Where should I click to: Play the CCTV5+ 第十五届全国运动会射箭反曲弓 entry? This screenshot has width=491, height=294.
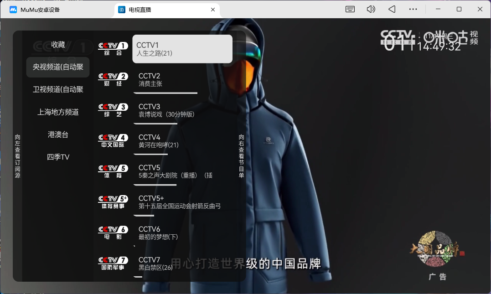pyautogui.click(x=182, y=202)
